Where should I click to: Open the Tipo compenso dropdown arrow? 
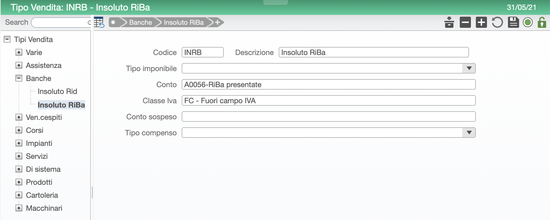pyautogui.click(x=469, y=133)
